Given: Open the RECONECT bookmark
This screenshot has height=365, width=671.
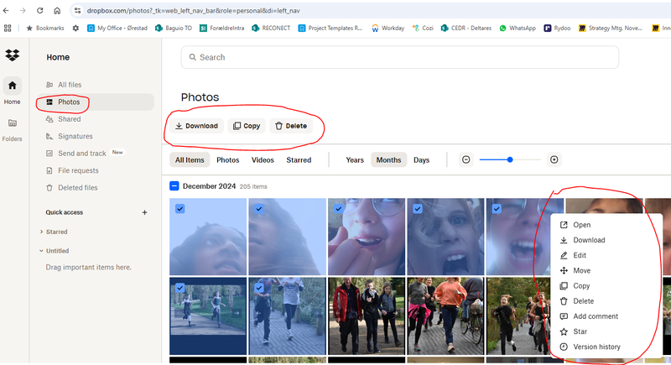Looking at the screenshot, I should [x=271, y=29].
